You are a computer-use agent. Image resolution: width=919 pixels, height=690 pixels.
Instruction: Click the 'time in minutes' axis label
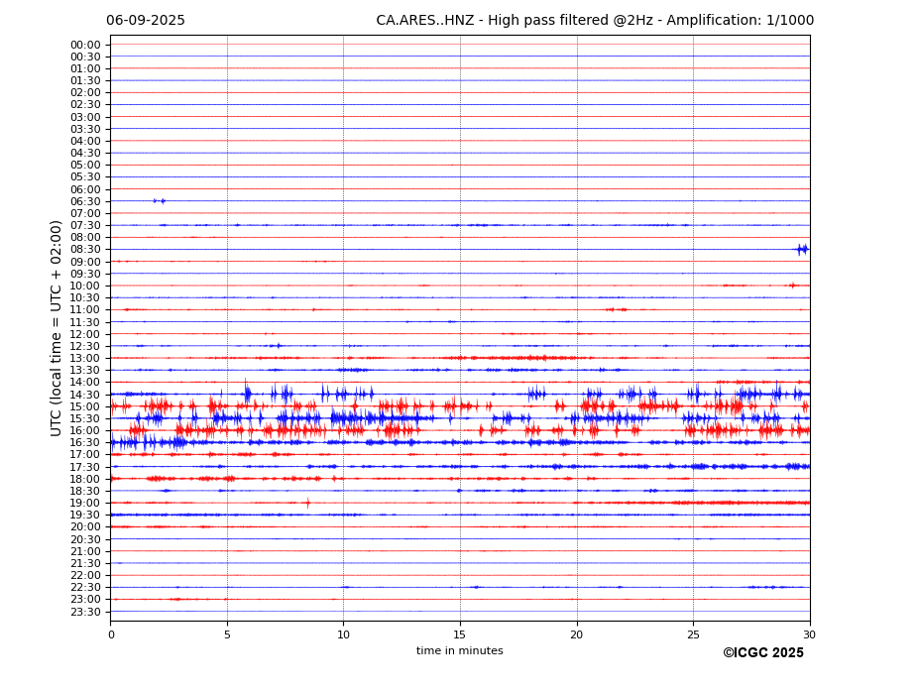click(460, 650)
